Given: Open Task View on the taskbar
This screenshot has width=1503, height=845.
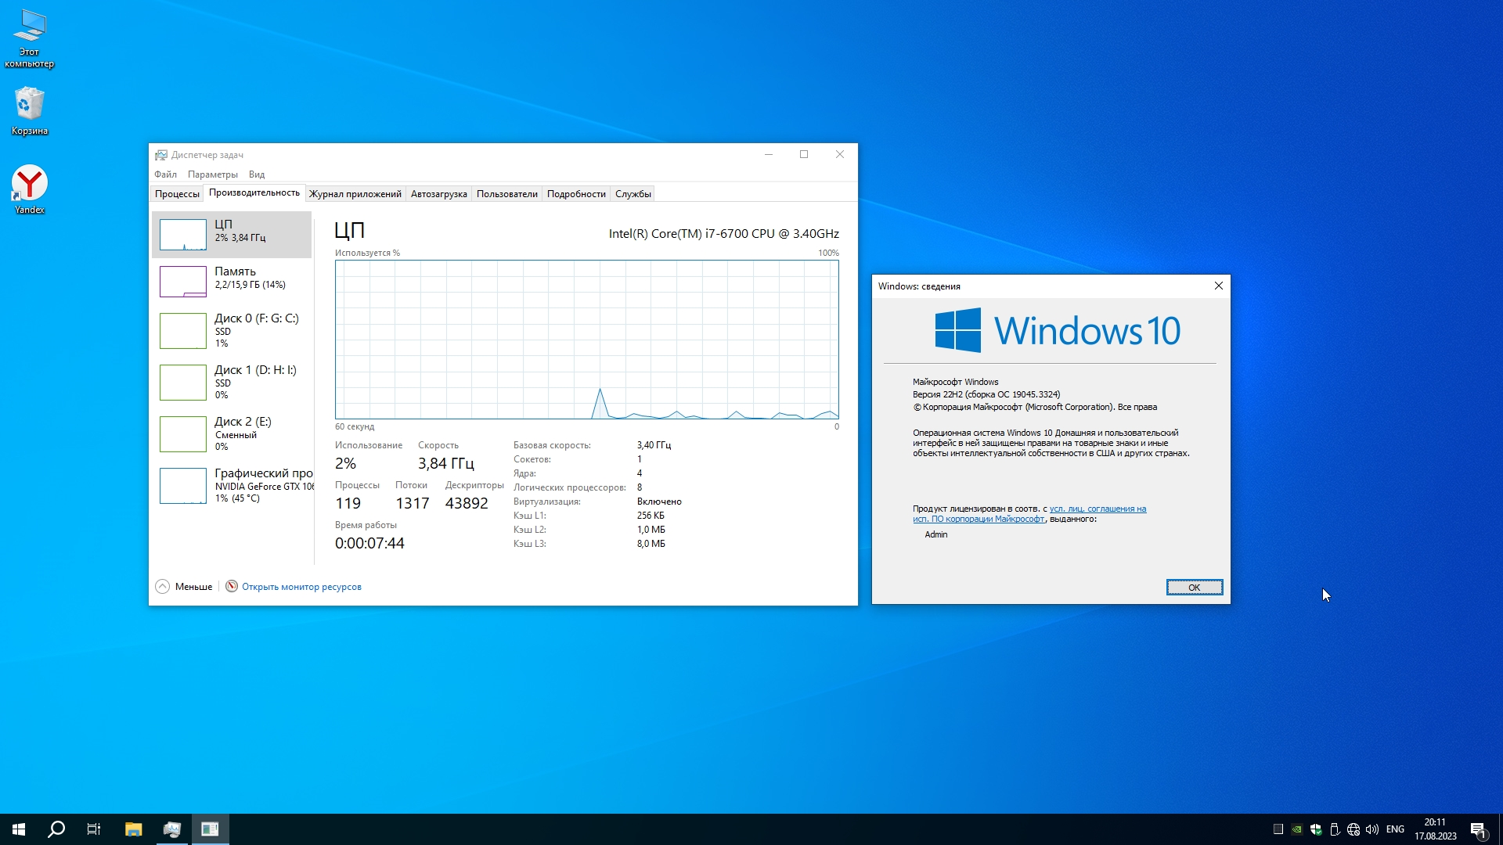Looking at the screenshot, I should tap(94, 829).
